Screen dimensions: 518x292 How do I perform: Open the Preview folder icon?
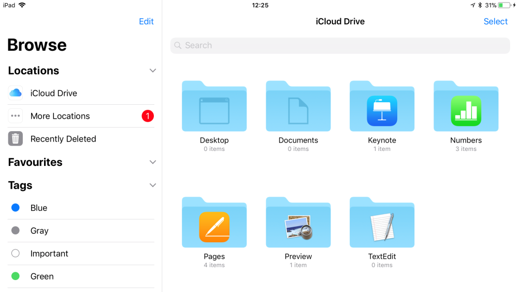(x=298, y=222)
